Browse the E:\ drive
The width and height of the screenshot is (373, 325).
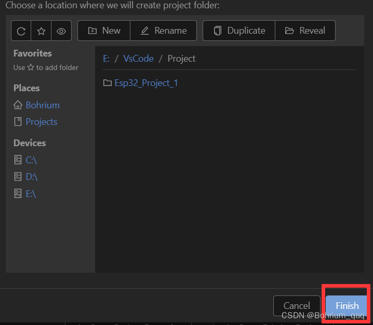31,194
